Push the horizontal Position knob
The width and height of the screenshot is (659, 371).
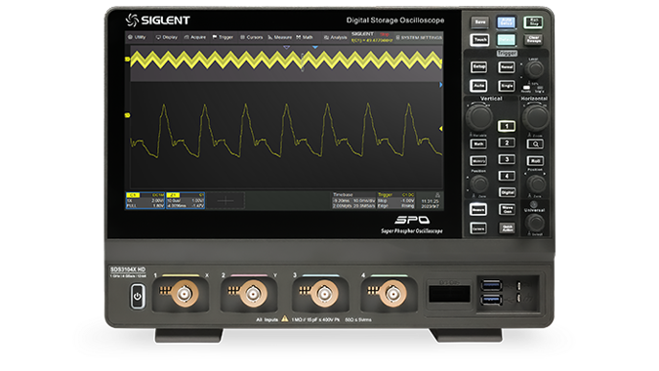tap(536, 184)
